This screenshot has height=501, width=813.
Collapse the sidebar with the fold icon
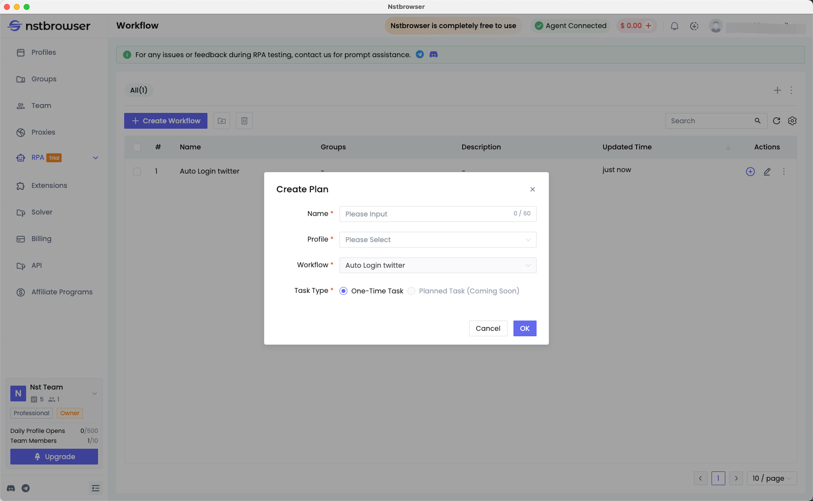[96, 488]
